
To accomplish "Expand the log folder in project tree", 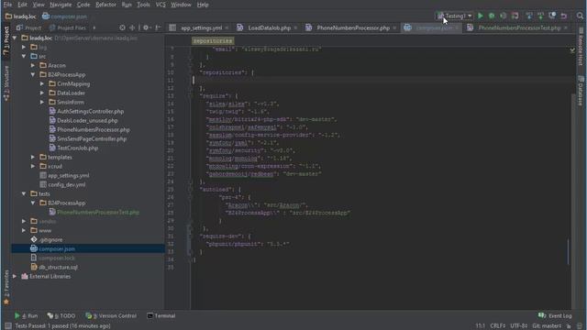I will (x=24, y=47).
